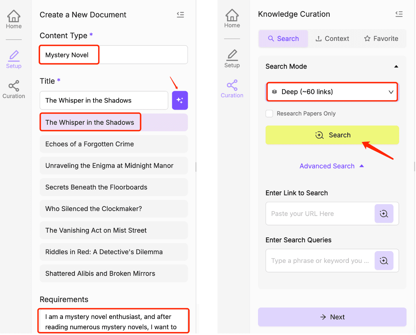Open Curation in the left sidebar

click(14, 90)
